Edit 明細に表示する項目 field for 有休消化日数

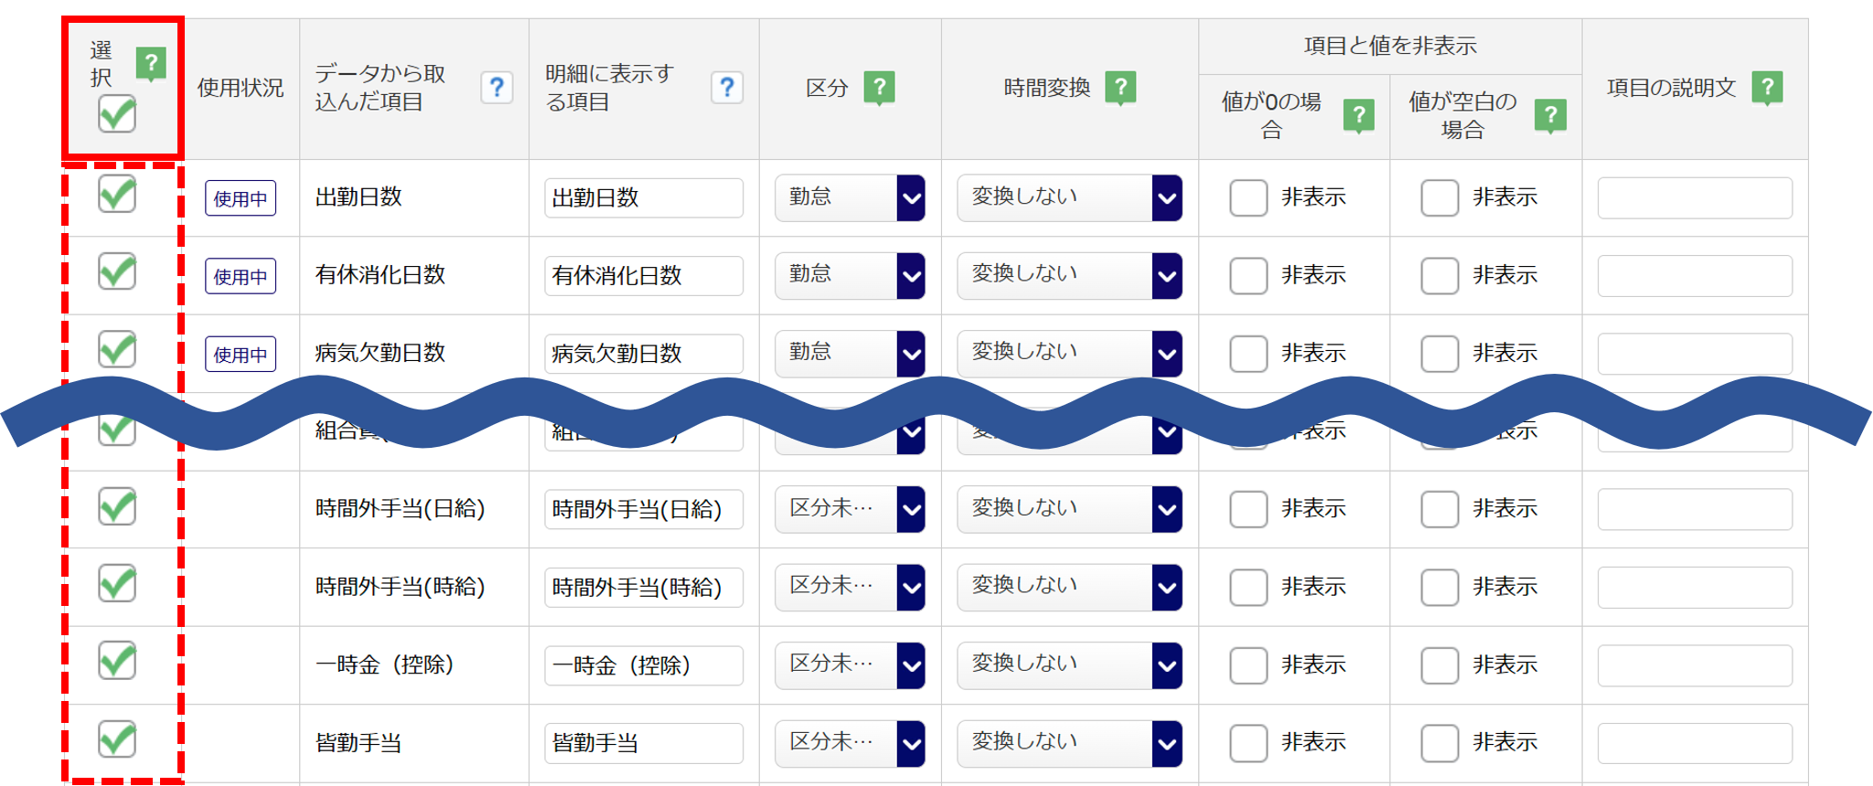click(x=644, y=275)
